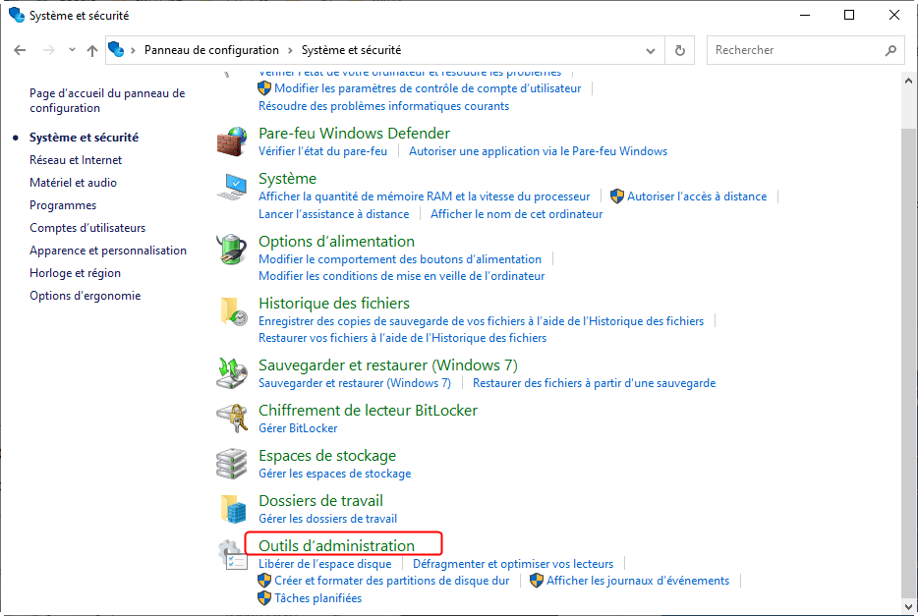Click the shield icon beside Afficher les journaux
The height and width of the screenshot is (616, 918).
[537, 581]
